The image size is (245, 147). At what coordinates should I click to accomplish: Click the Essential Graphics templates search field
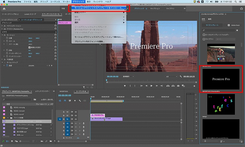pos(218,30)
